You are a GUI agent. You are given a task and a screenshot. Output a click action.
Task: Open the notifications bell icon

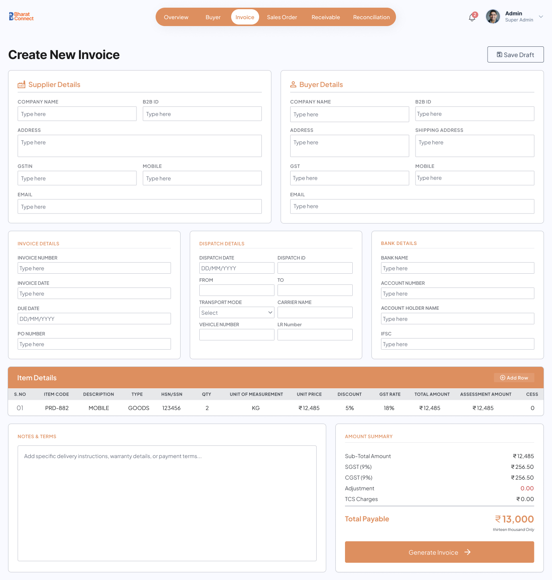pyautogui.click(x=472, y=18)
